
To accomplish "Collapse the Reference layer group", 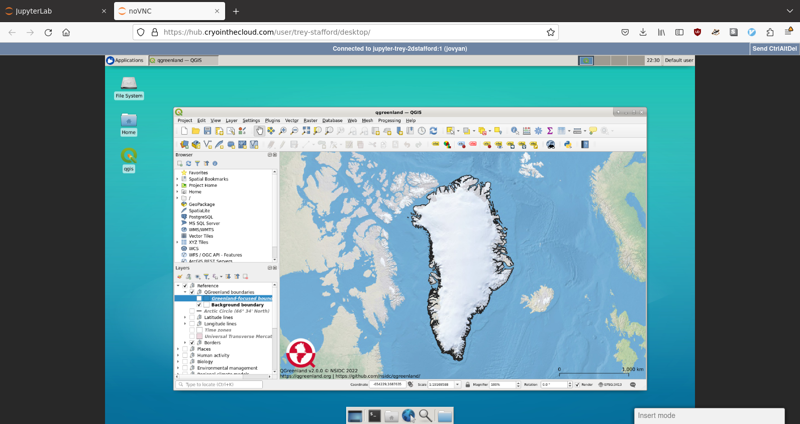I will point(178,286).
